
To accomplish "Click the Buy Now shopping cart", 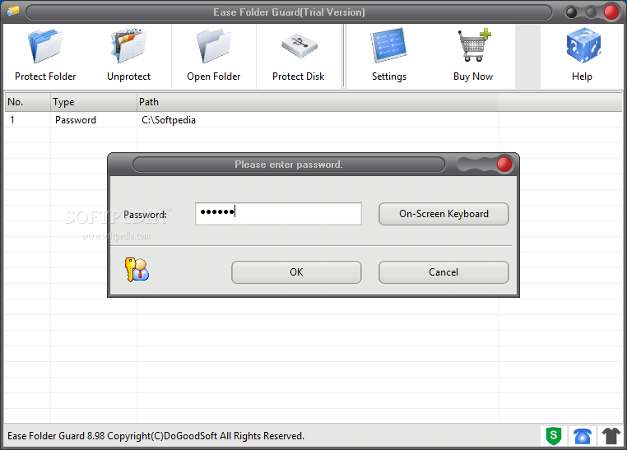I will (474, 45).
